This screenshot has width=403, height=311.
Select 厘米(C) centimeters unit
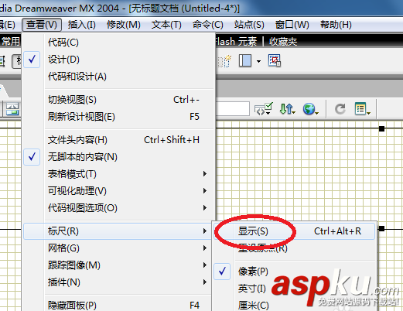pyautogui.click(x=294, y=306)
